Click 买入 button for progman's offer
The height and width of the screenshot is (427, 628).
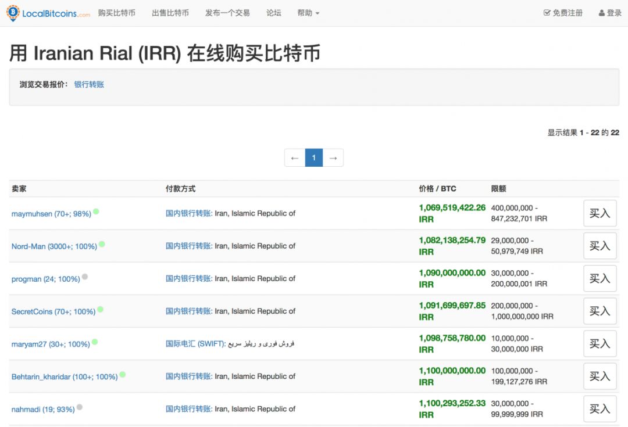(x=600, y=278)
